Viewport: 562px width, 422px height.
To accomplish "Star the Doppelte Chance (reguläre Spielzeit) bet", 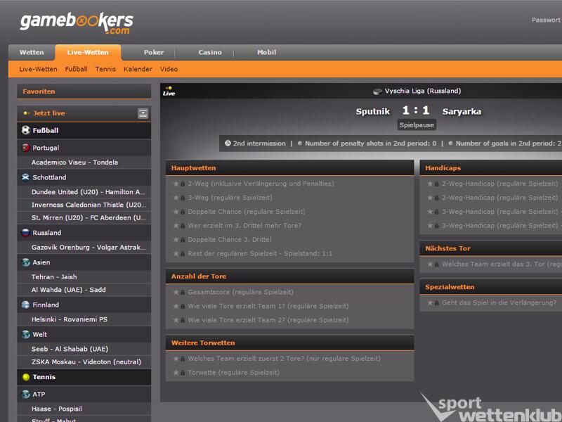I will [176, 212].
